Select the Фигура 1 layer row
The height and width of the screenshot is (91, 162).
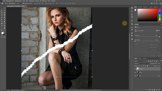click(148, 69)
